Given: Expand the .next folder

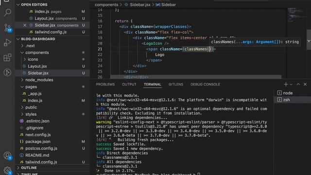Looking at the screenshot, I should pos(52,46).
